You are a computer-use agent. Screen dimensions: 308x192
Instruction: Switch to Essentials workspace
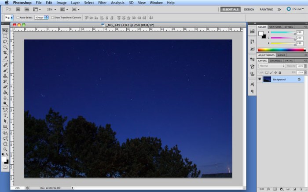(231, 9)
